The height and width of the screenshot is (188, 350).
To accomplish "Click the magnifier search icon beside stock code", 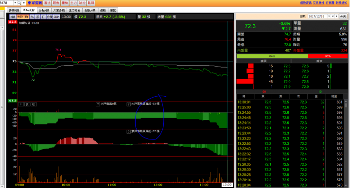I will pos(19,3).
